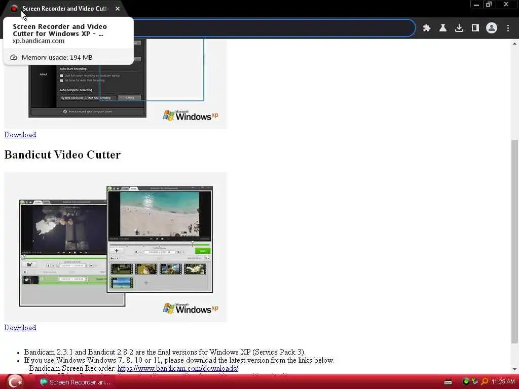Toggle the browser side panel icon
The width and height of the screenshot is (519, 389).
(x=475, y=28)
